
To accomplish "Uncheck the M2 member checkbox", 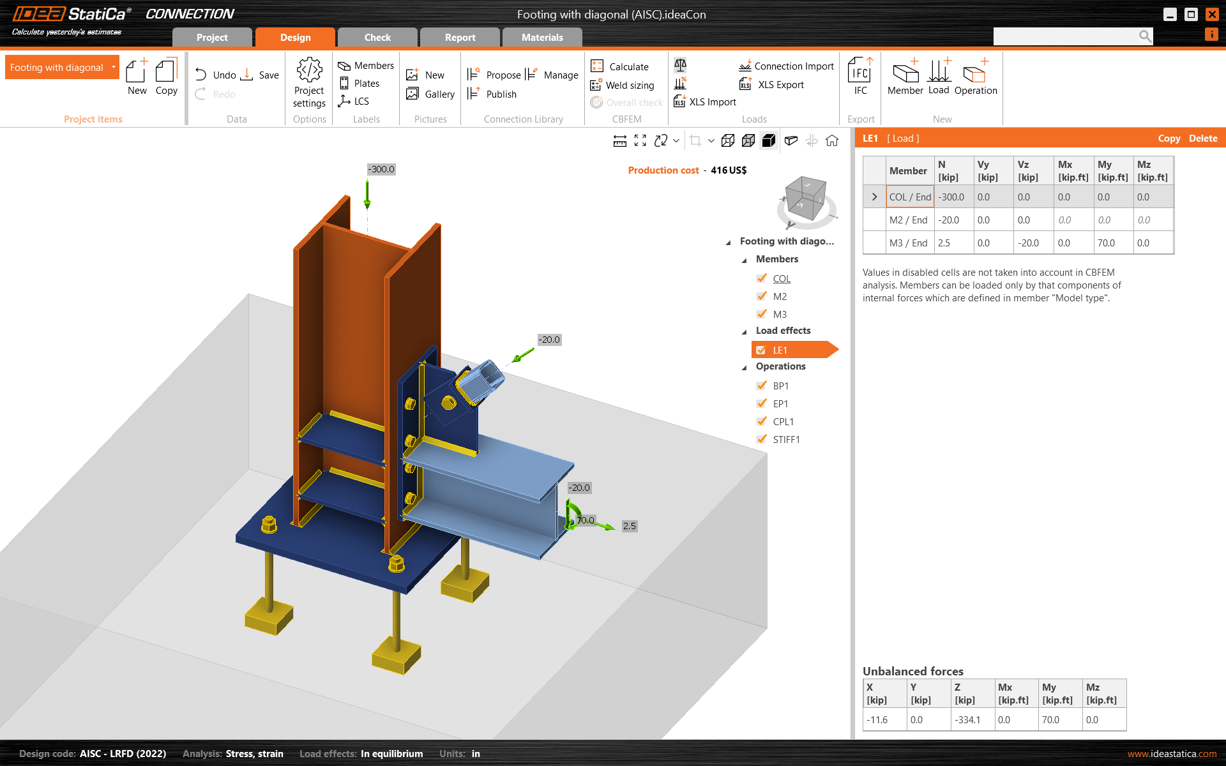I will click(x=762, y=296).
